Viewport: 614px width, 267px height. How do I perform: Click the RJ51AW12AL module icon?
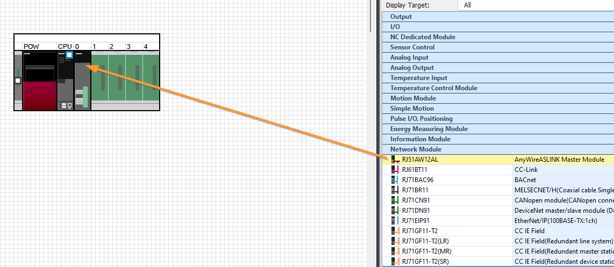point(397,160)
